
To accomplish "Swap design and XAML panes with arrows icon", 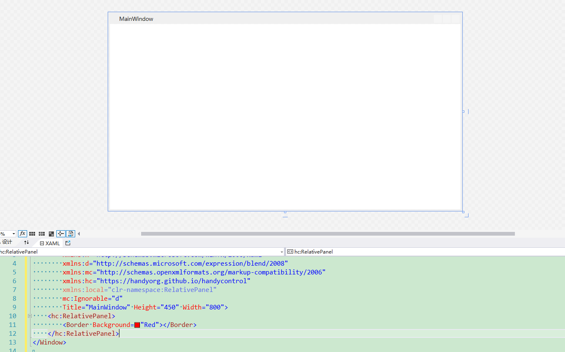I will tap(26, 242).
